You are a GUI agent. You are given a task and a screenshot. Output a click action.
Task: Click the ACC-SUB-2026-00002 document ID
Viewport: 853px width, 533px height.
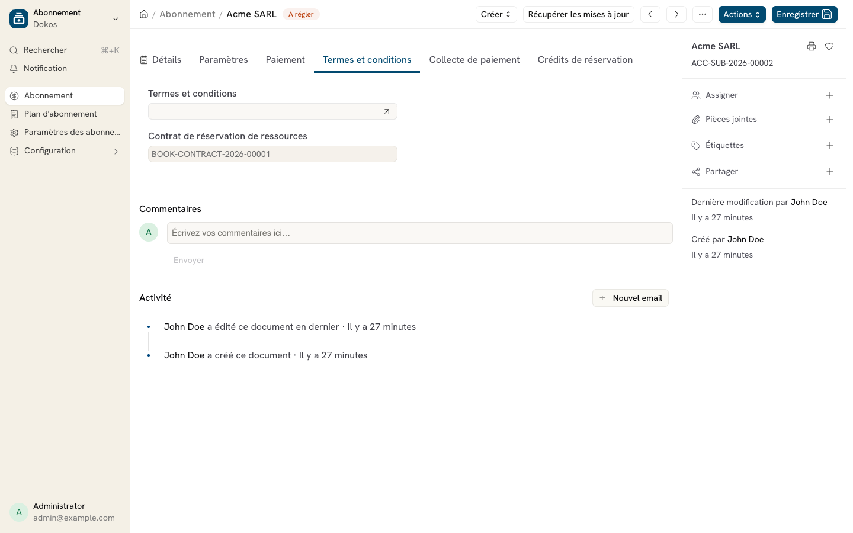tap(732, 63)
